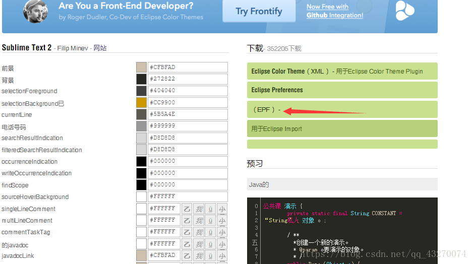The image size is (472, 264).
Task: Toggle italic 我 button for commentTaskTag
Action: click(x=199, y=232)
